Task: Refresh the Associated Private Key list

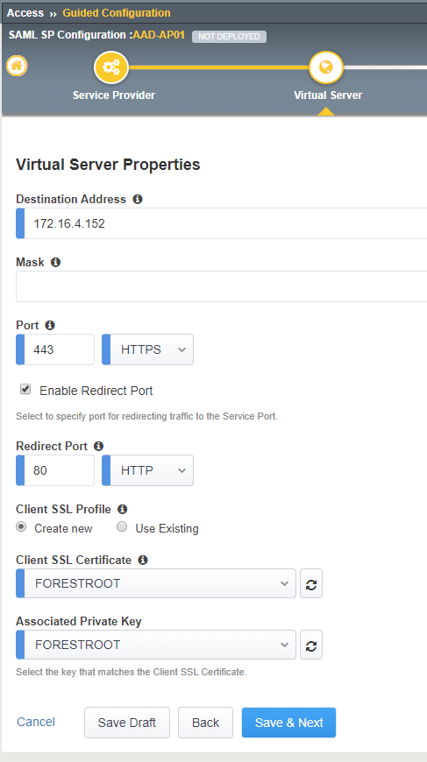Action: click(311, 645)
